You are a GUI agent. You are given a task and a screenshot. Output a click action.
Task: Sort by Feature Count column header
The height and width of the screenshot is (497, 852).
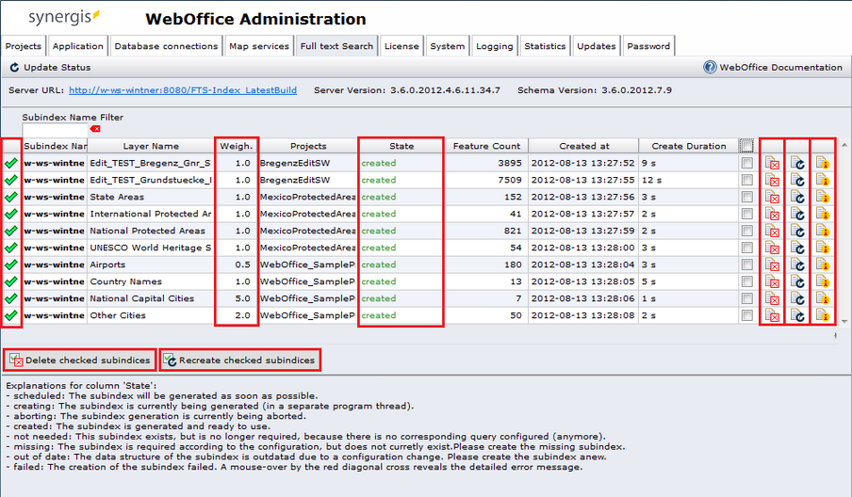click(x=486, y=146)
